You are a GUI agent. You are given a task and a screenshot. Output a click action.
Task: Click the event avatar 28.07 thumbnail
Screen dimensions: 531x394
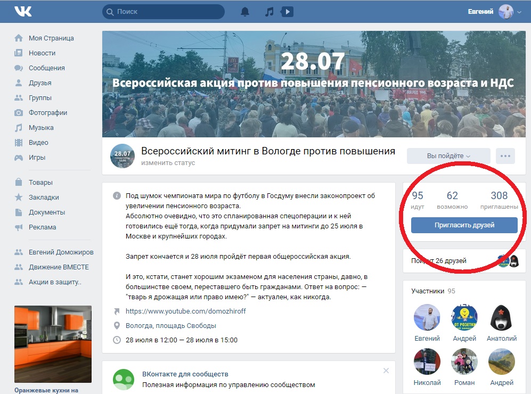122,156
